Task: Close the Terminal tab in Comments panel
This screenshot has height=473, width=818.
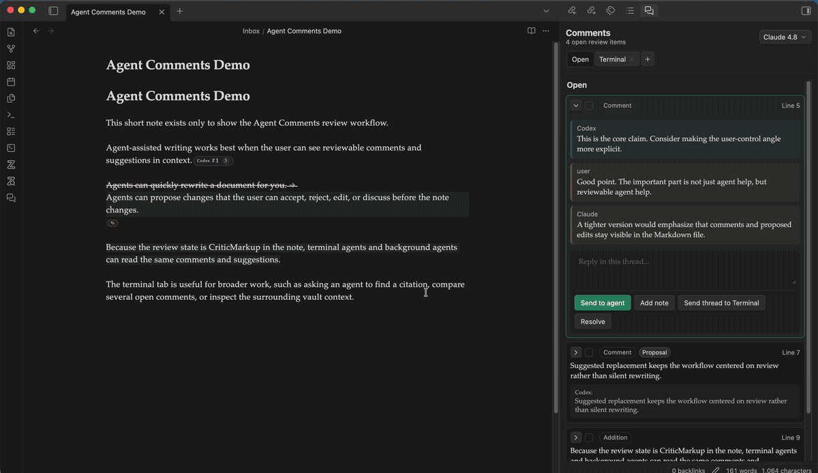Action: [x=632, y=59]
